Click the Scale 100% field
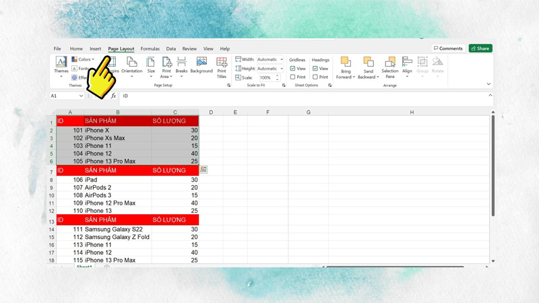The width and height of the screenshot is (539, 303). [x=265, y=77]
